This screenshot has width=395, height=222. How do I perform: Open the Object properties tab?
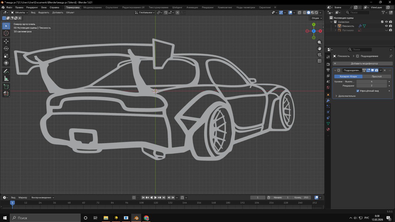[x=328, y=95]
